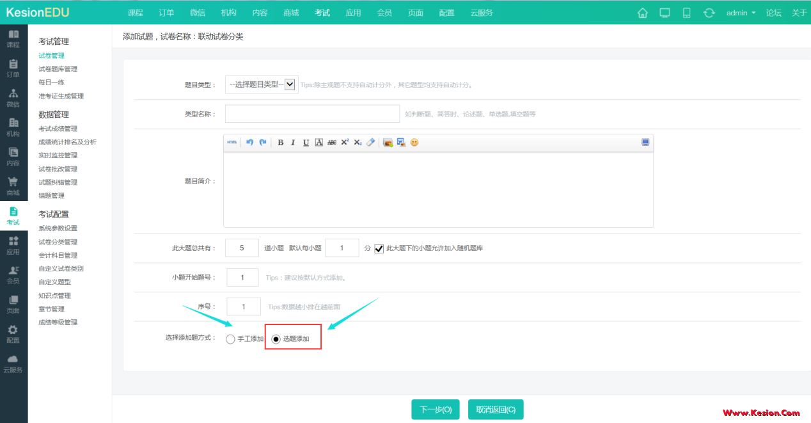This screenshot has height=423, width=811.
Task: Select the 手工添加 radio option
Action: (x=230, y=339)
